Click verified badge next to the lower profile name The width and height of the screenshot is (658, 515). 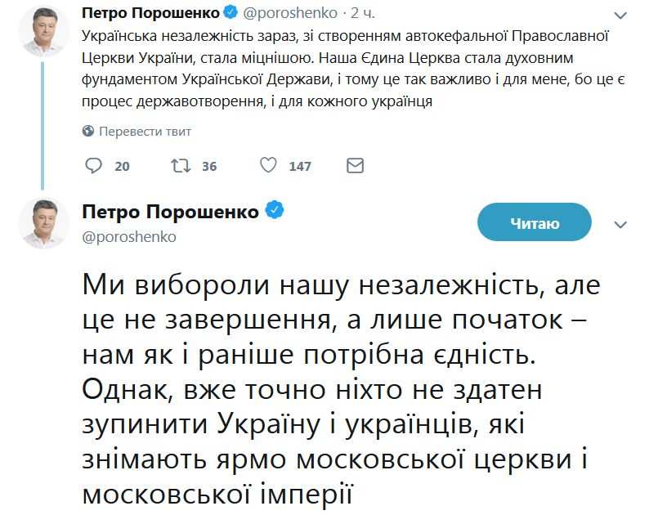(275, 213)
